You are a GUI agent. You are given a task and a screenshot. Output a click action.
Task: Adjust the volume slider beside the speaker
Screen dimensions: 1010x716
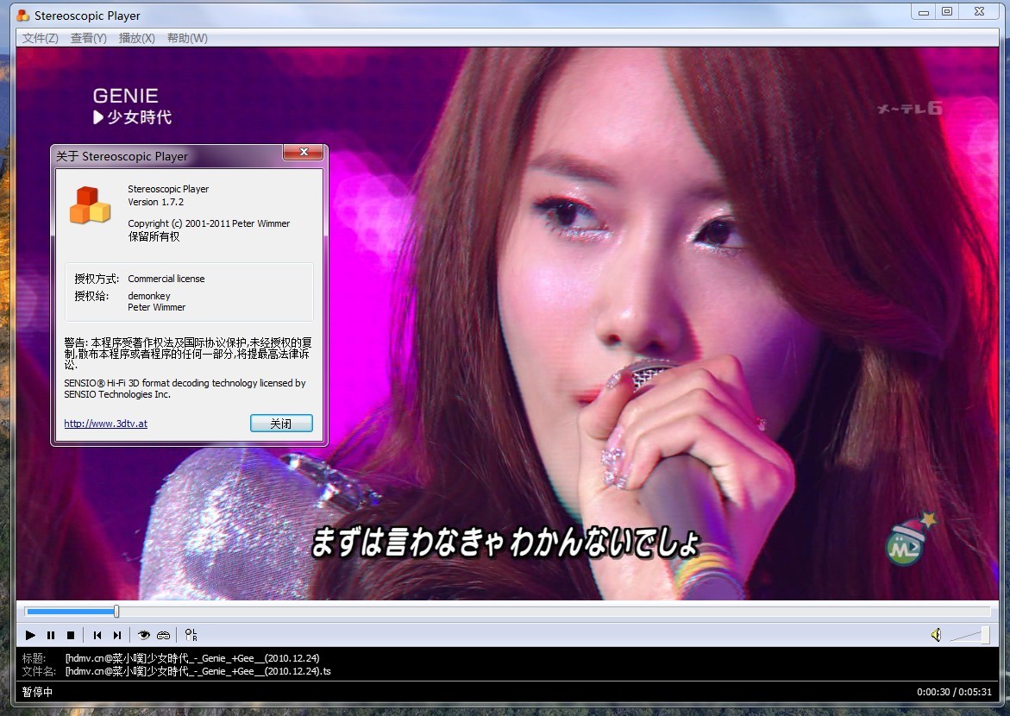click(x=969, y=636)
